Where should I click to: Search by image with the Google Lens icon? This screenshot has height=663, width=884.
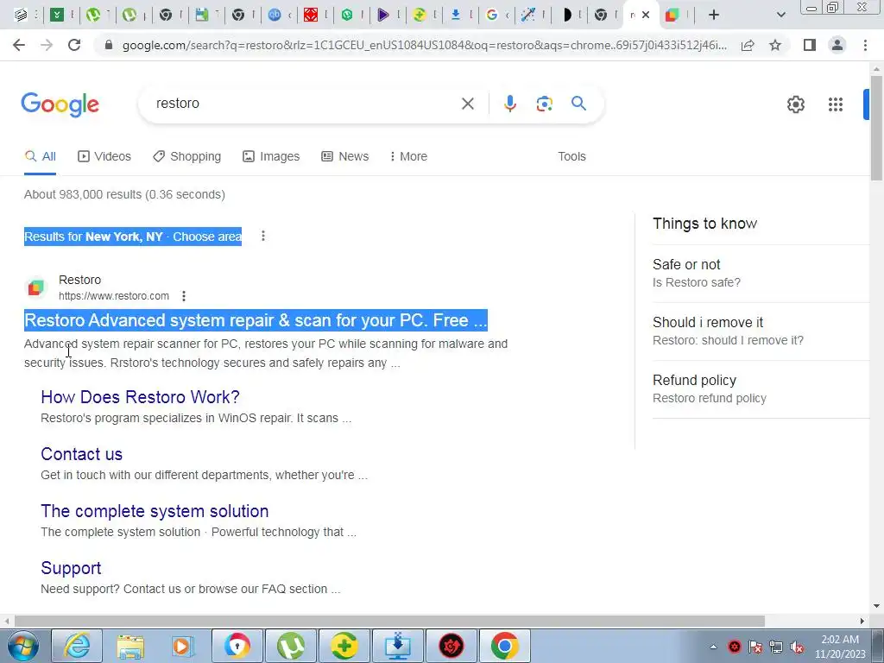point(544,104)
